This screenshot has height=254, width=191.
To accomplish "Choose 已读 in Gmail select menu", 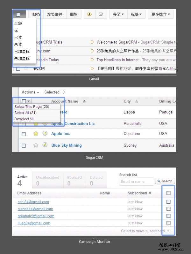I will click(18, 38).
